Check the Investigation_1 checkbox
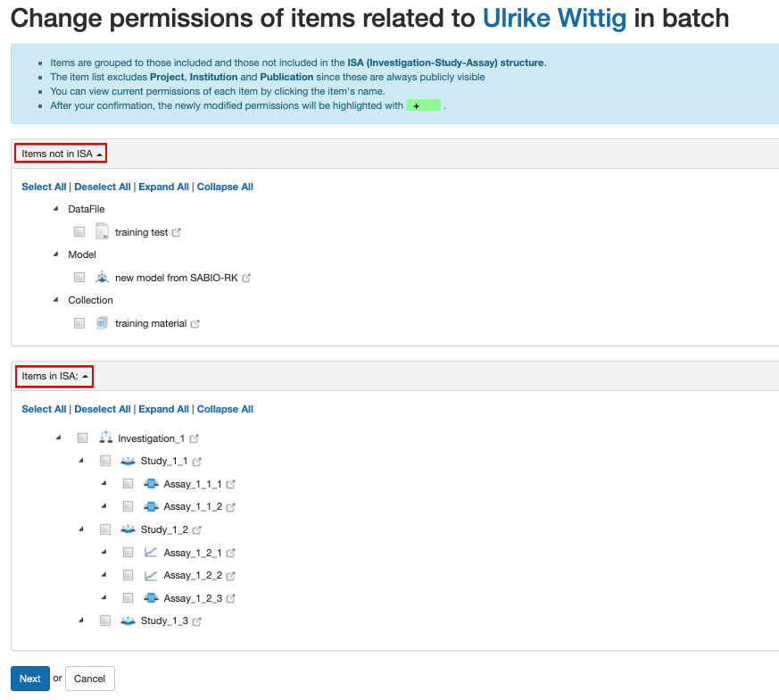Viewport: 779px width, 700px height. [82, 438]
